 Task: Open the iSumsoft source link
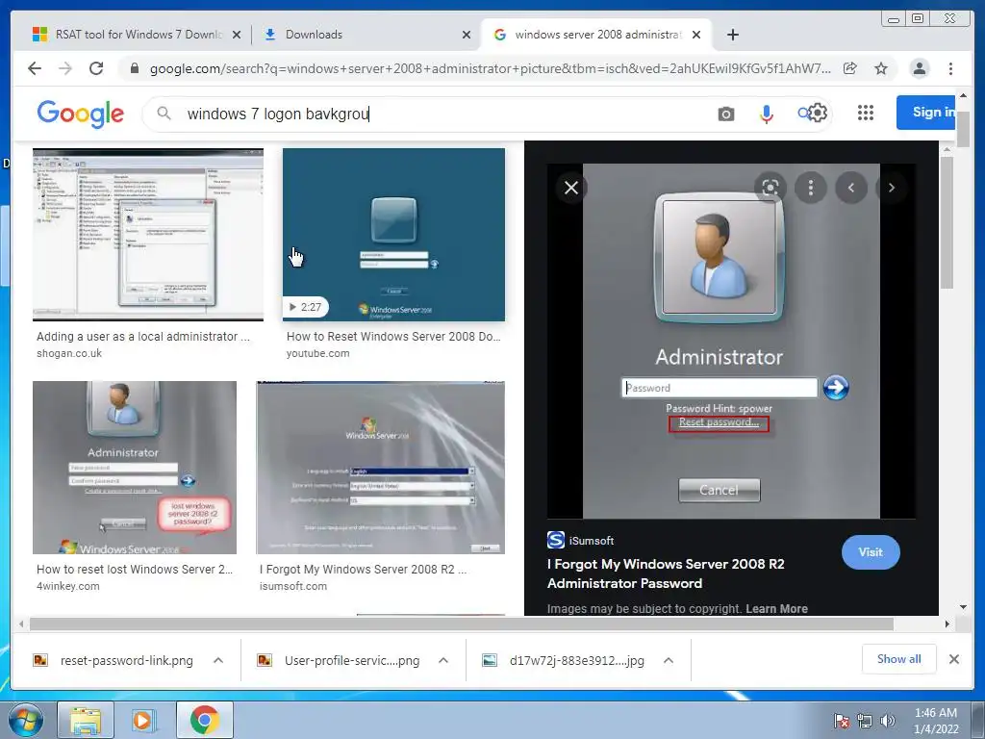580,541
